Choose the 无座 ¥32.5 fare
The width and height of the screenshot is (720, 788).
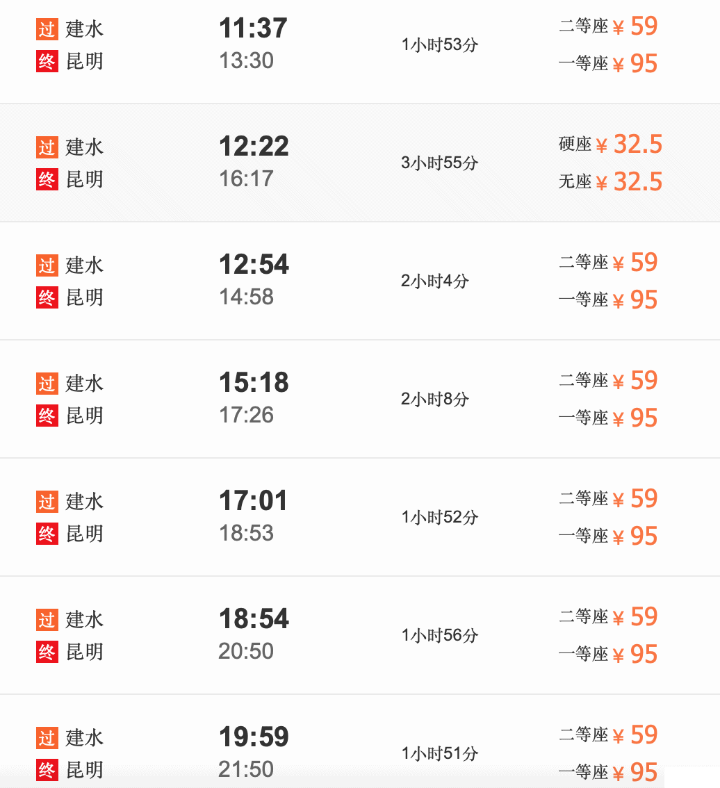coord(610,181)
